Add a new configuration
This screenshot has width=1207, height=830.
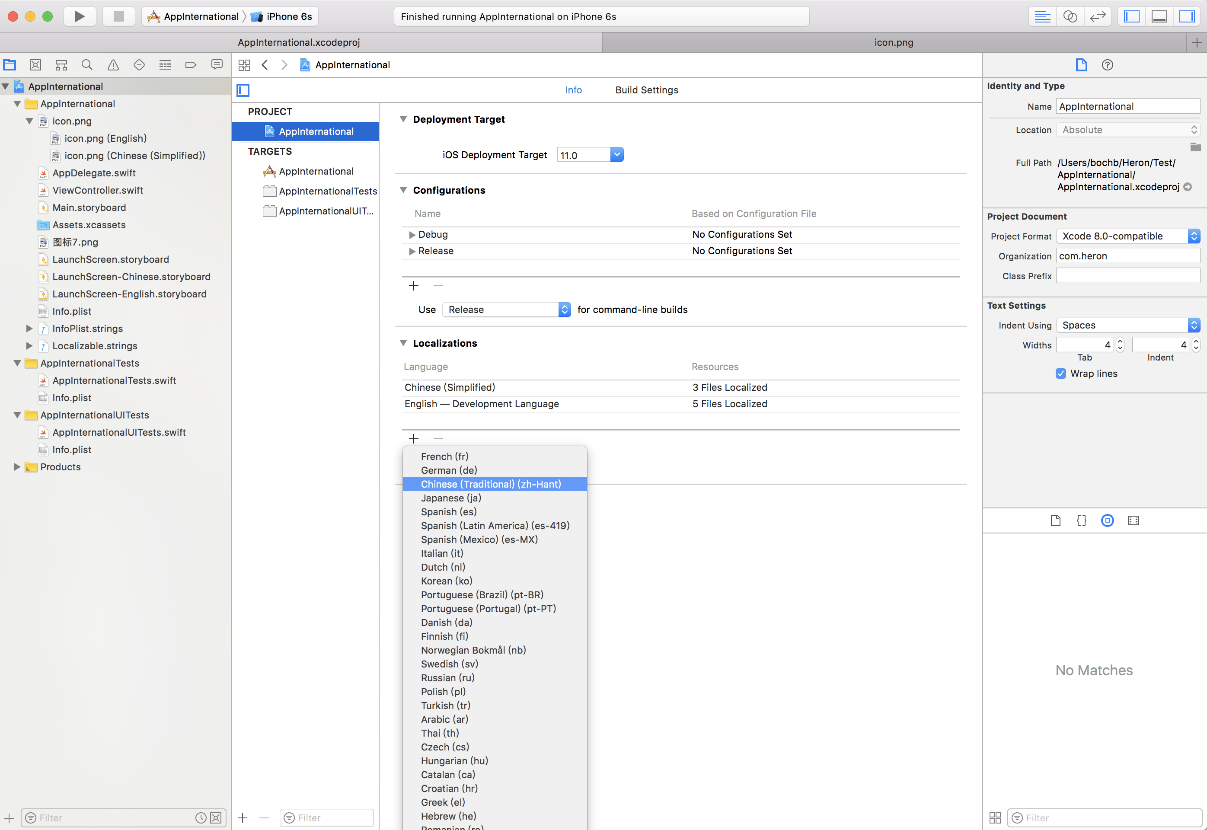click(x=413, y=285)
